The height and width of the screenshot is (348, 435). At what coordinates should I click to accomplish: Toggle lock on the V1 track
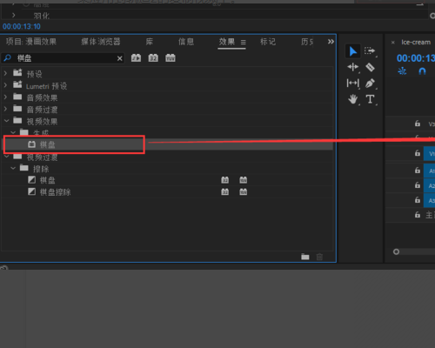(418, 153)
